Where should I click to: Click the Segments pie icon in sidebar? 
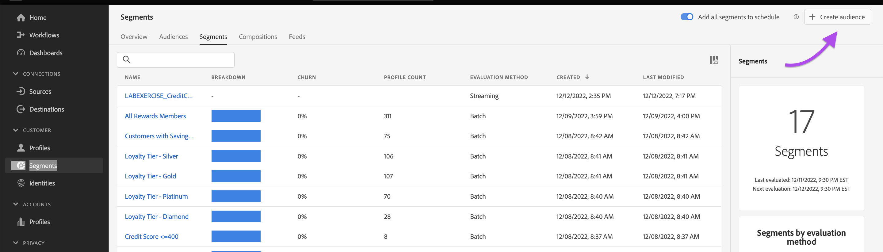(21, 165)
